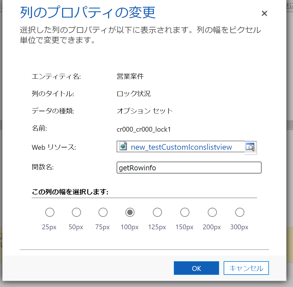Close the column properties dialog

pyautogui.click(x=264, y=13)
